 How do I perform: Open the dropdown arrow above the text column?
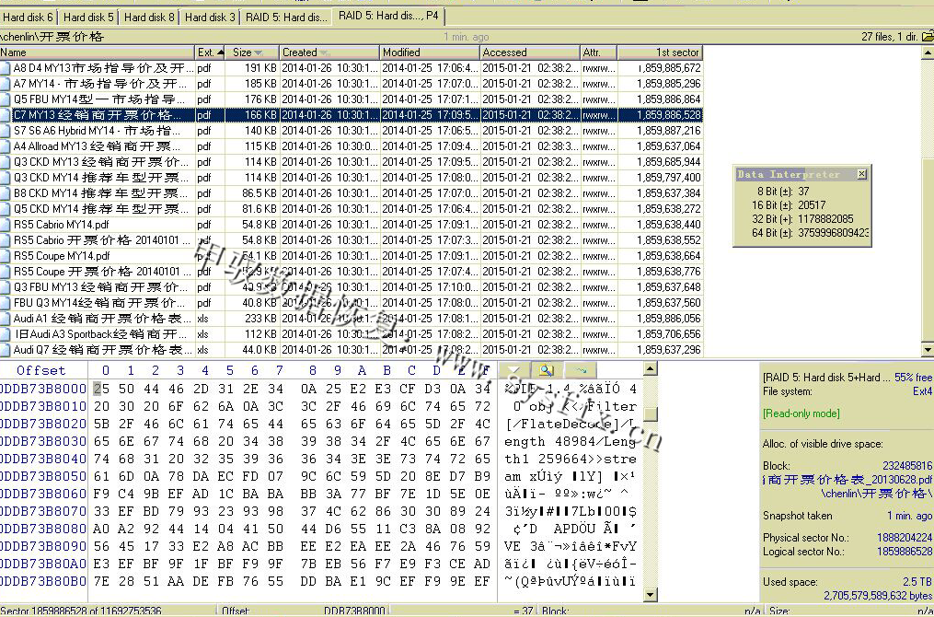point(513,370)
